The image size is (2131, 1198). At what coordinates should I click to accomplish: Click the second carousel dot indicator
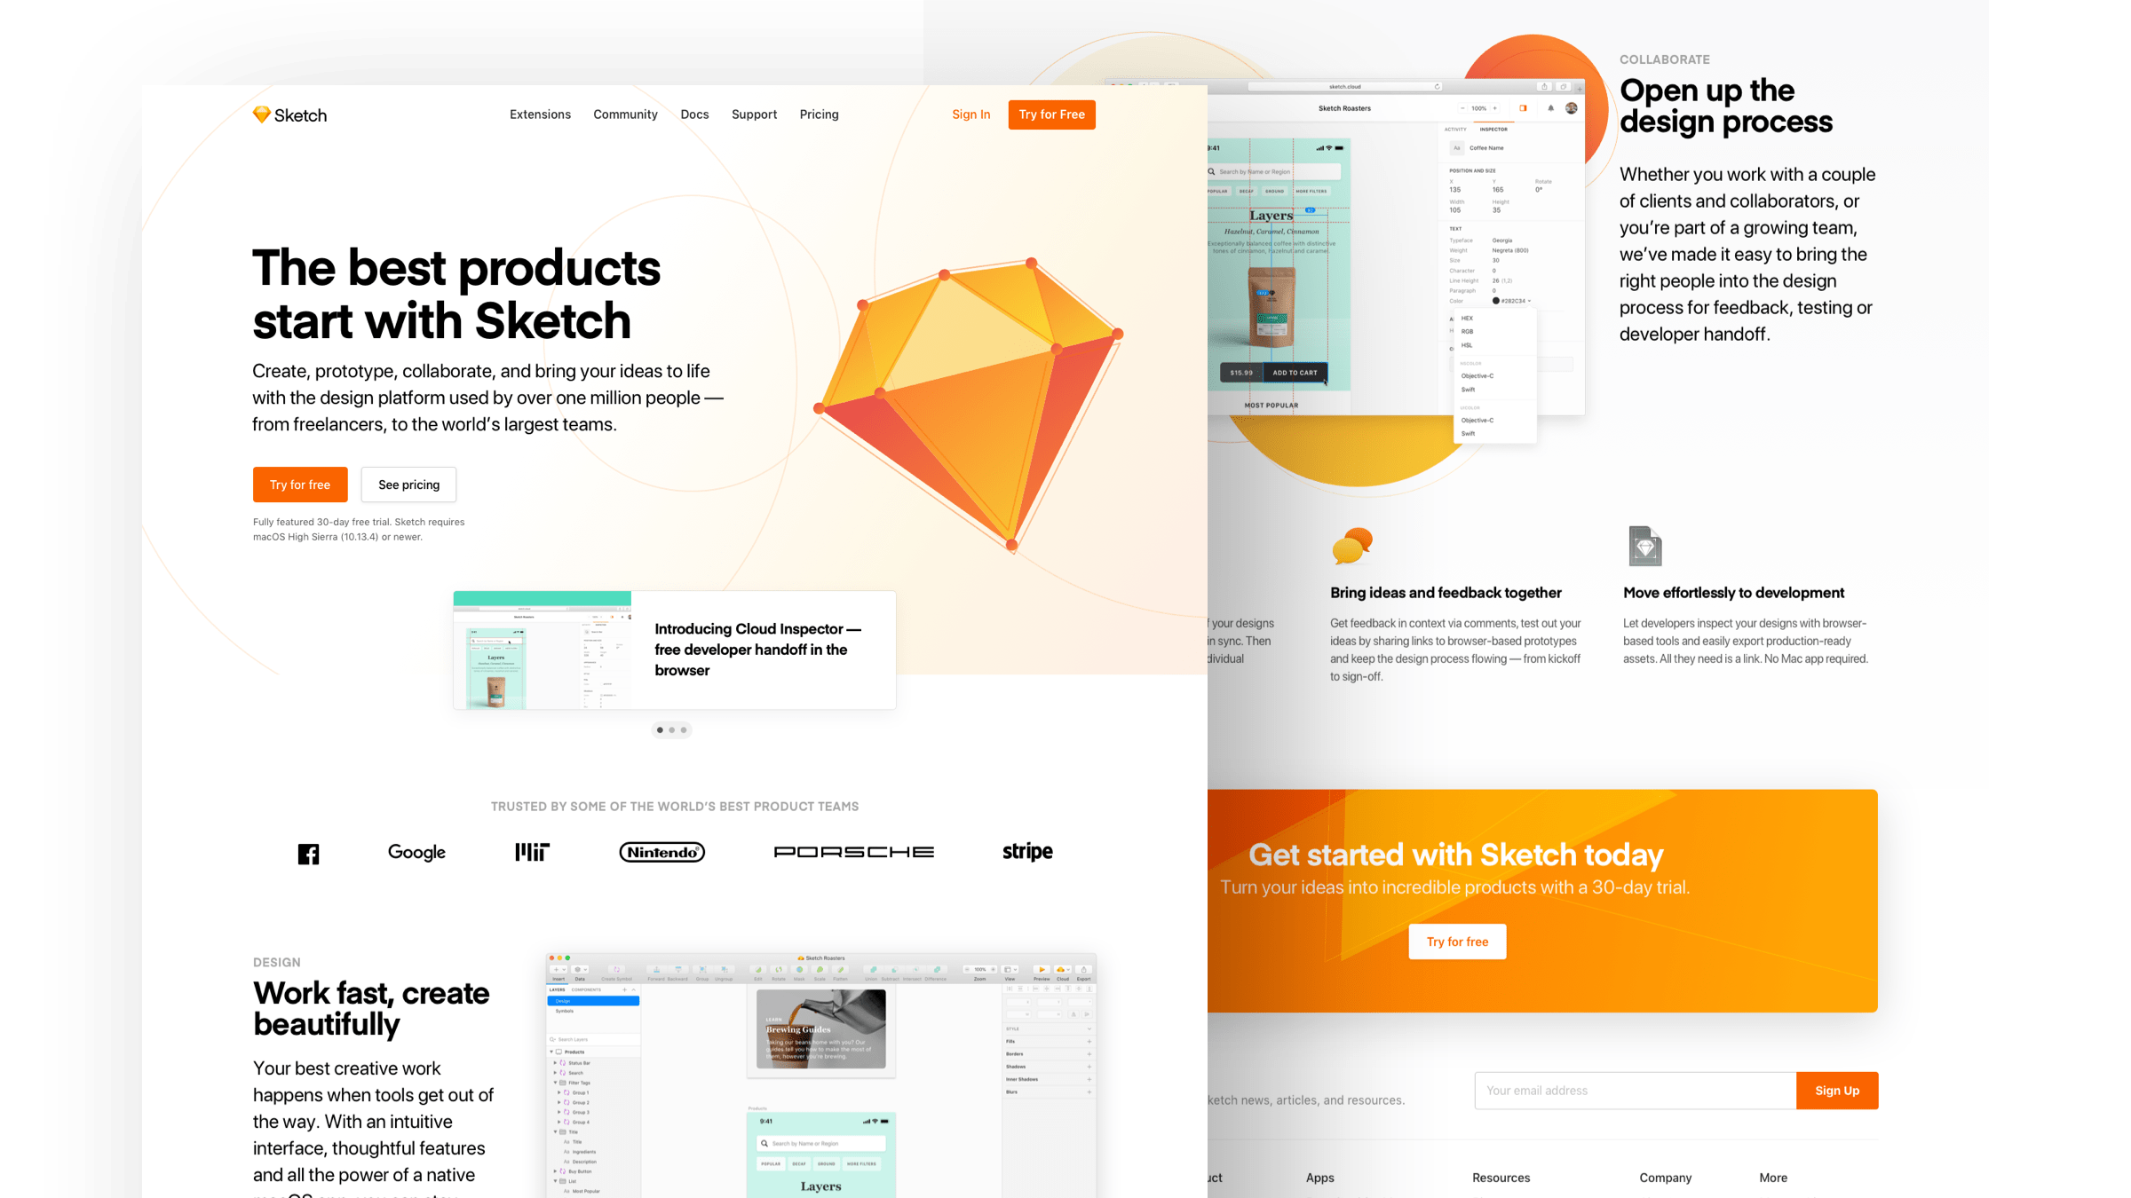672,729
